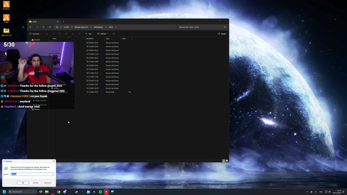
Task: Sort by the Type column header
Action: click(108, 38)
